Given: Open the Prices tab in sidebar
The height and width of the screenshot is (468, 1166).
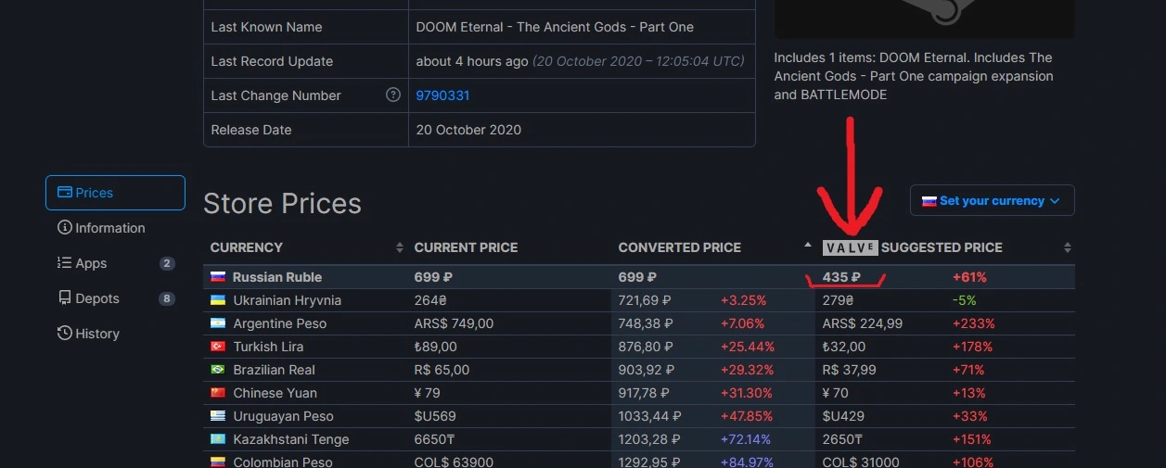Looking at the screenshot, I should (x=115, y=193).
